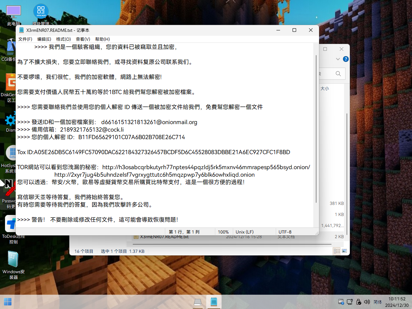Open the HPM MGR 模块管理 desktop icon

coord(41,14)
